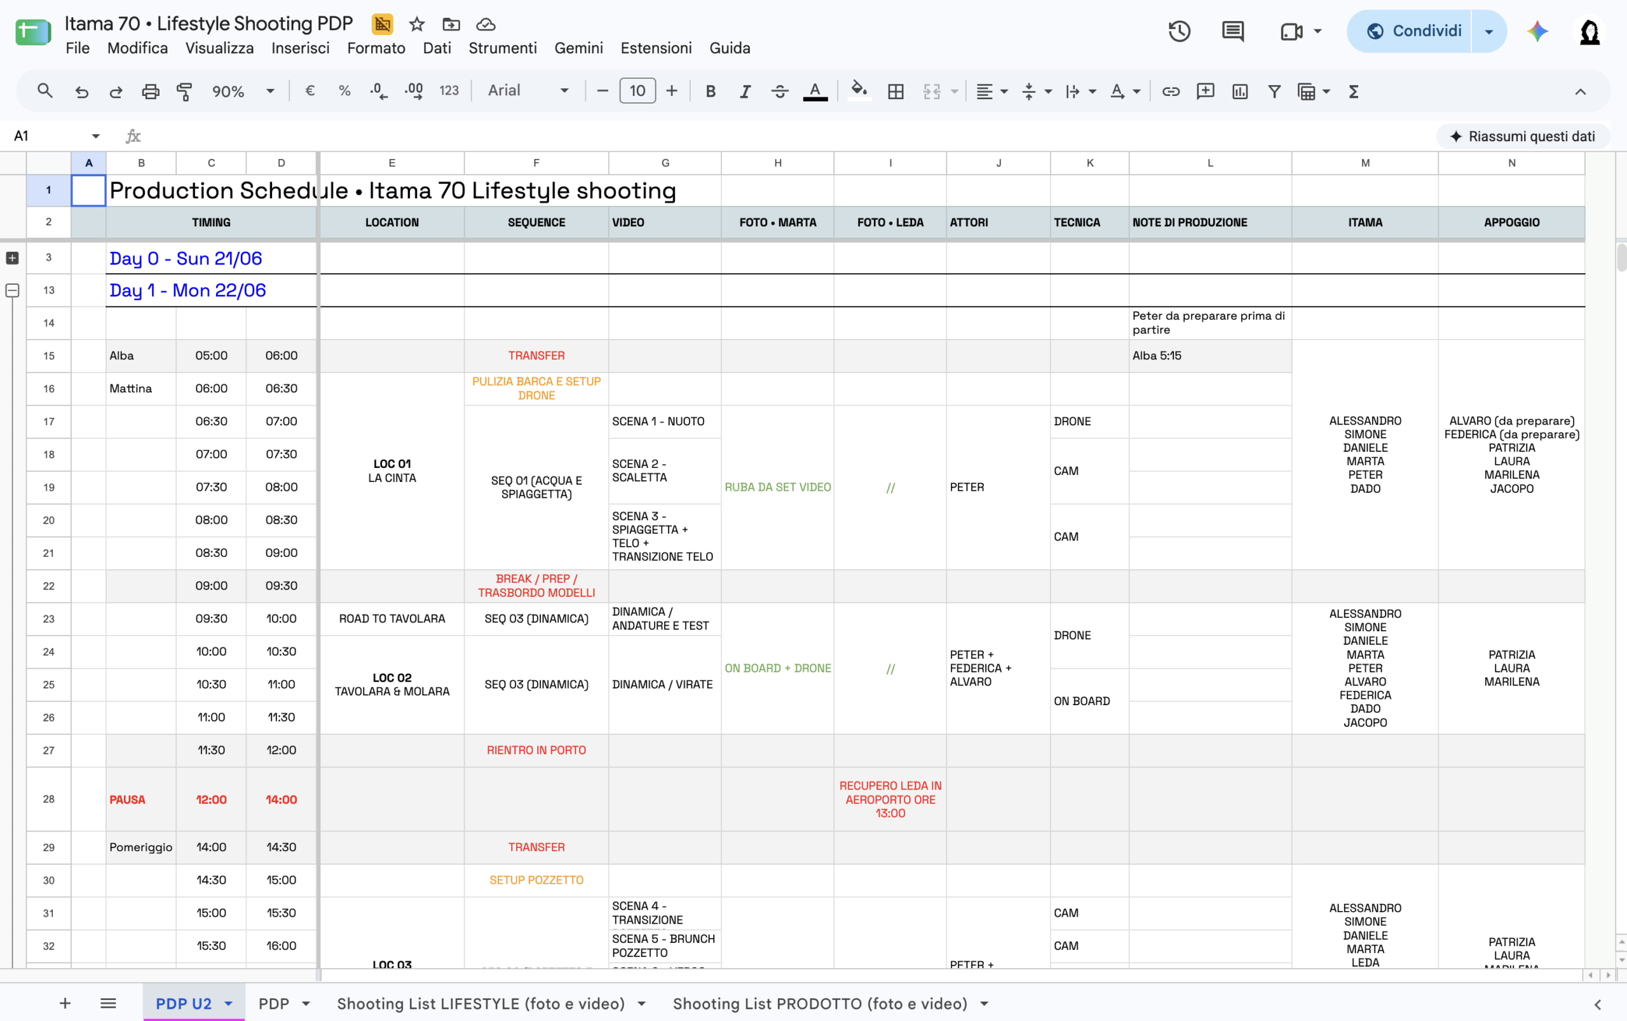Click the functions sigma icon

coord(1353,91)
